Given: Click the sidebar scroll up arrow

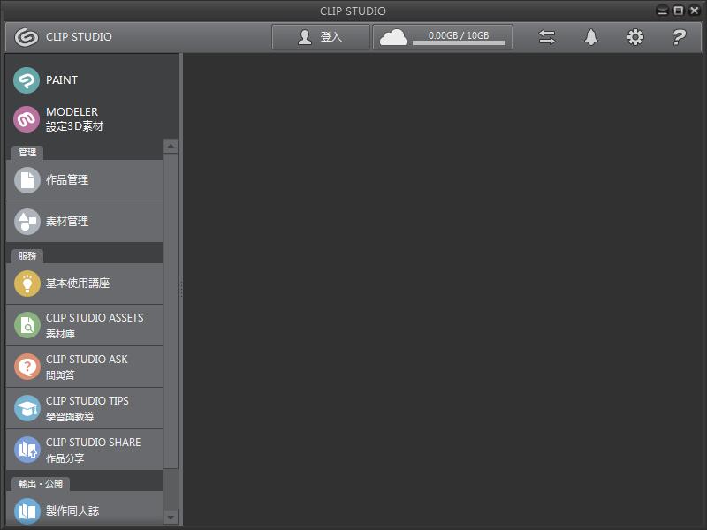Looking at the screenshot, I should click(171, 146).
